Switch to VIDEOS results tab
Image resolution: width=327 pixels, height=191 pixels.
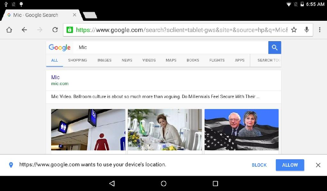click(x=149, y=60)
